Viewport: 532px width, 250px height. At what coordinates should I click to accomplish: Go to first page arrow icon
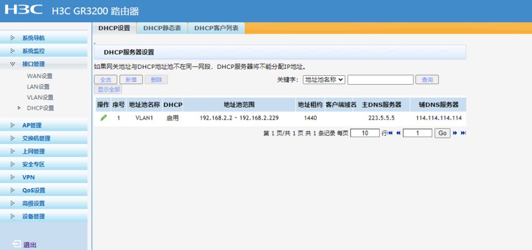click(390, 133)
